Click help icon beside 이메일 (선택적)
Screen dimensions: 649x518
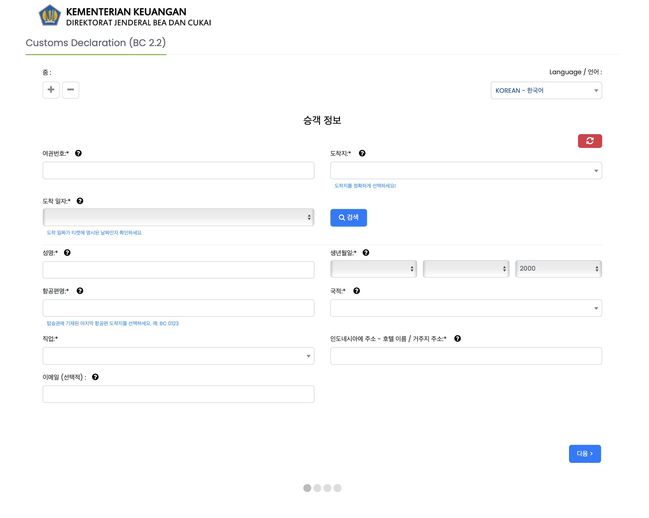pos(95,377)
